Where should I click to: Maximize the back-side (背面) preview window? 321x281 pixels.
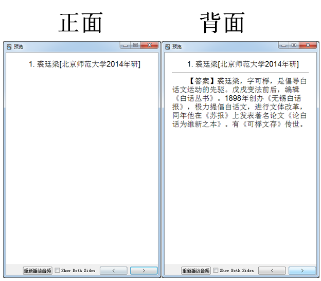tap(294, 45)
